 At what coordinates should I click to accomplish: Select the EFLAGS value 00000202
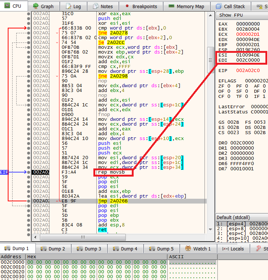(x=257, y=81)
